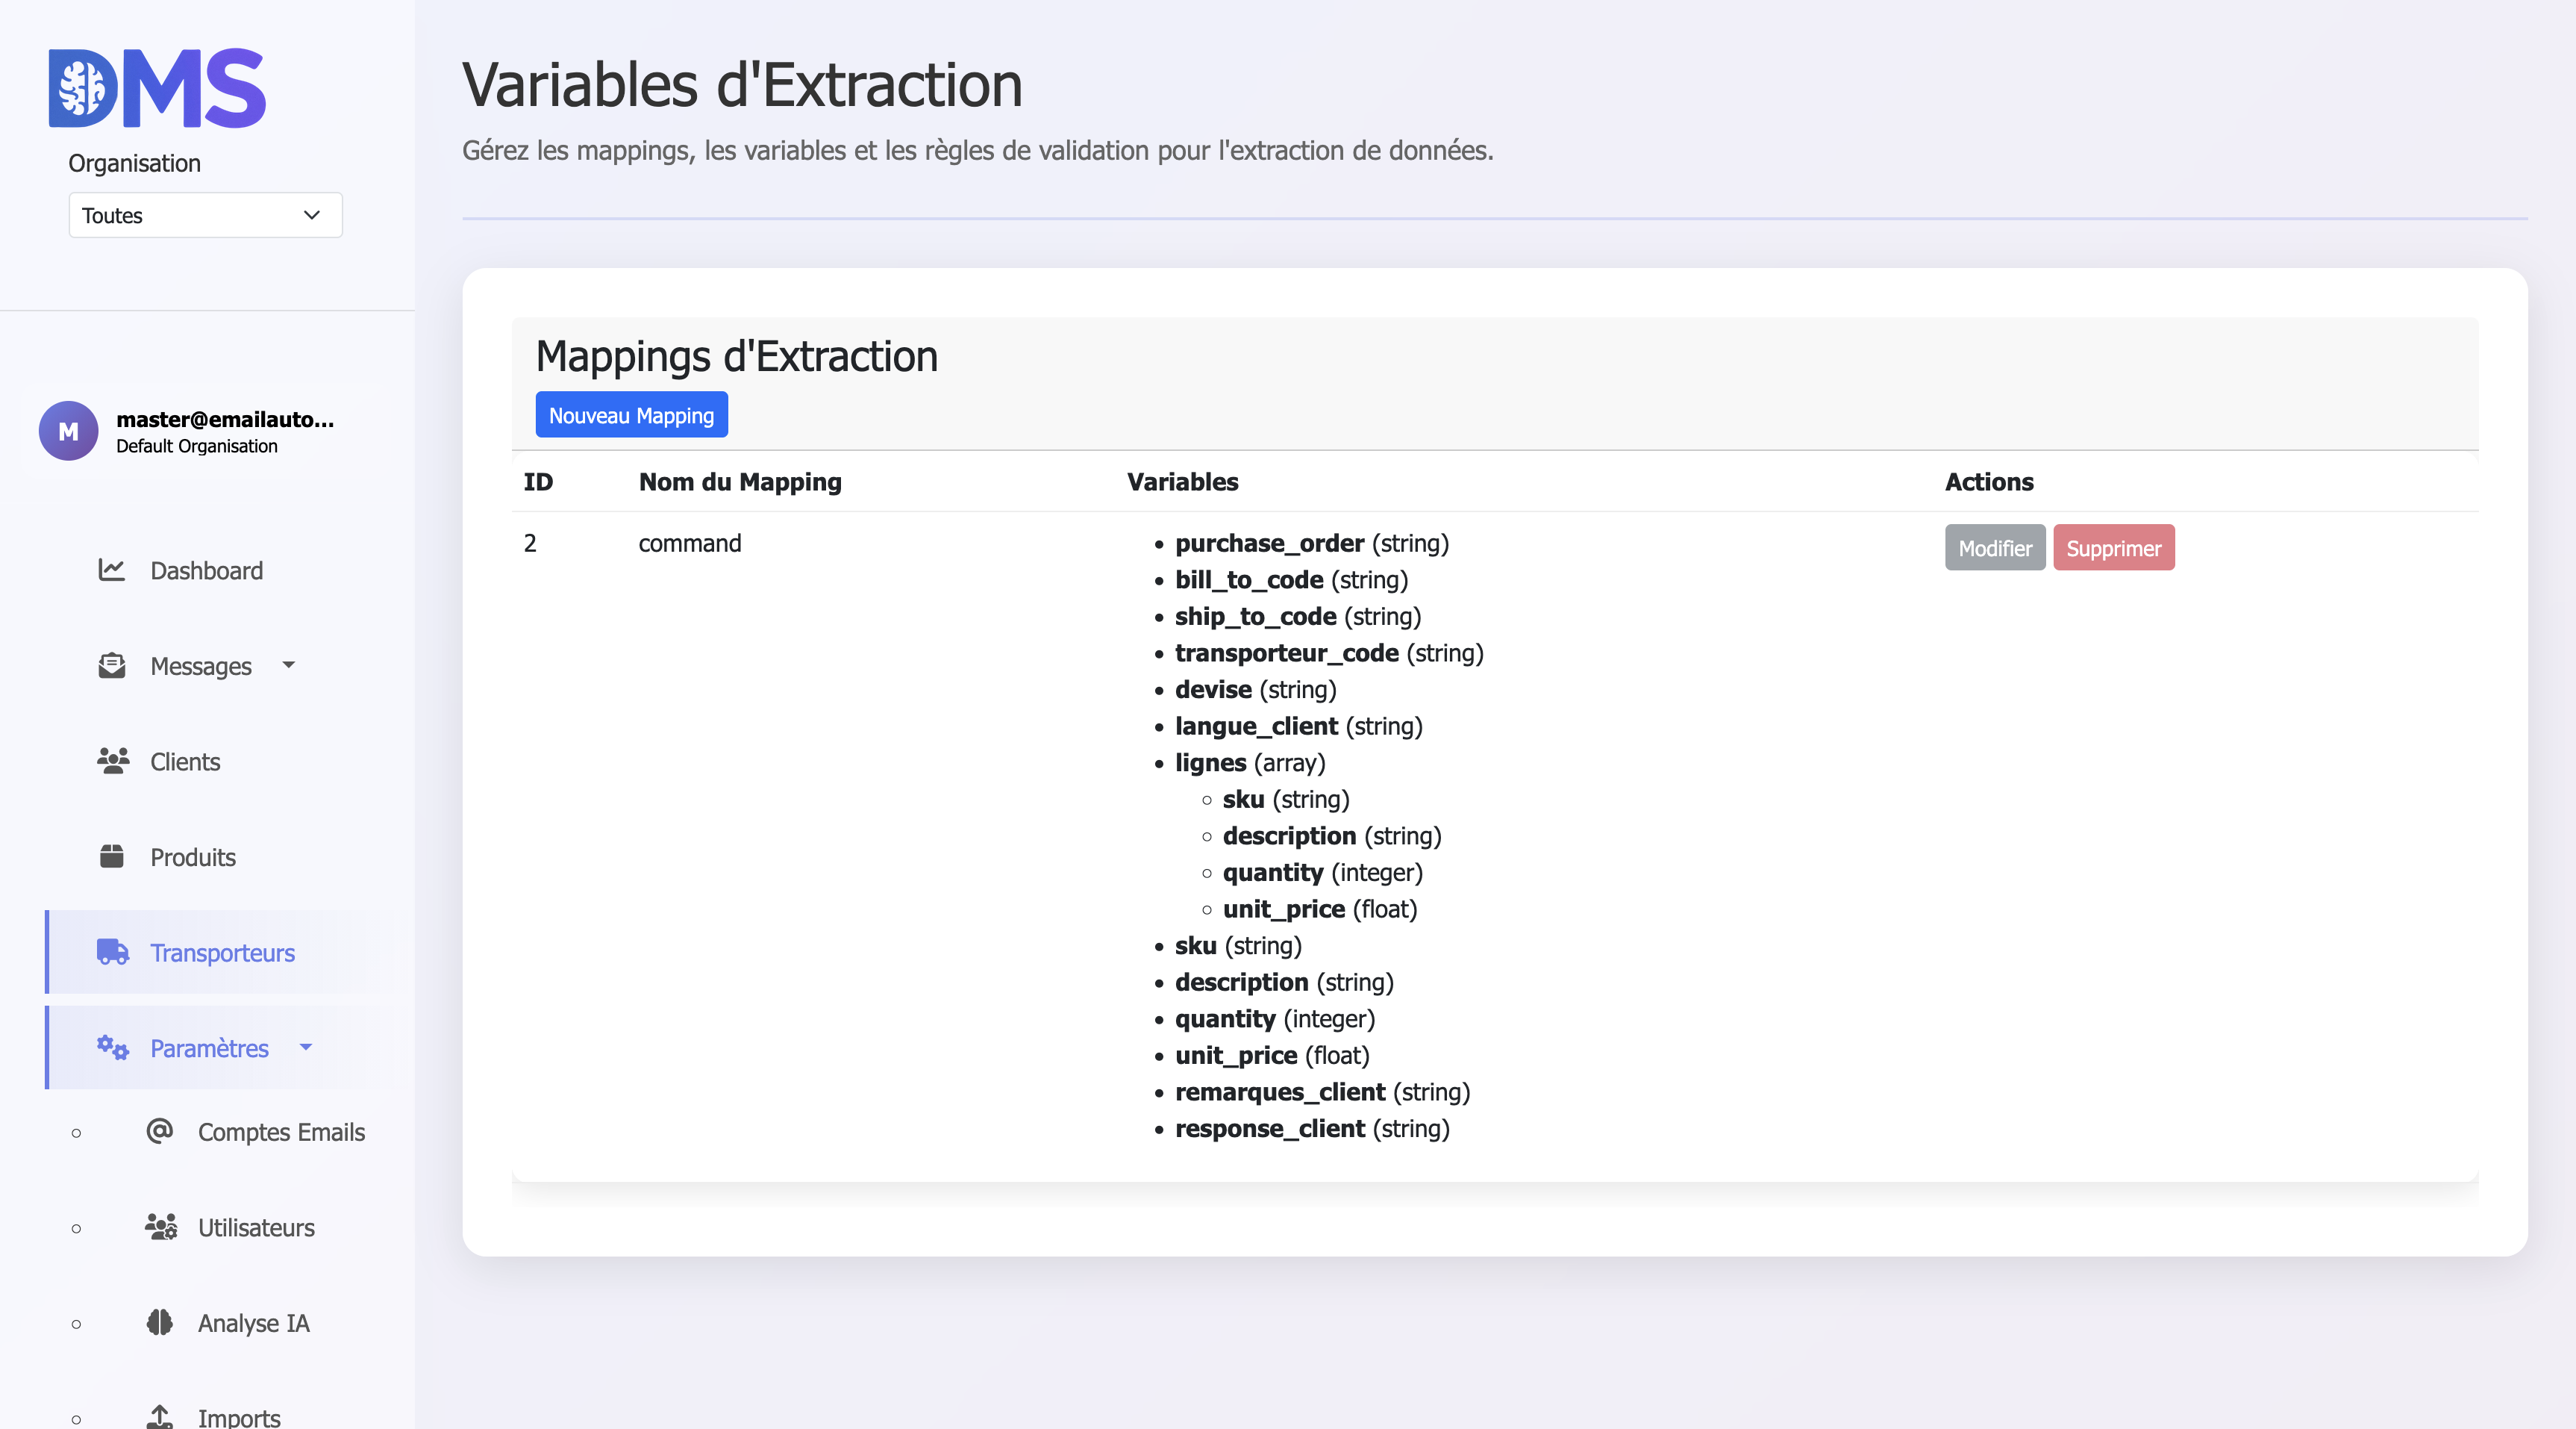Click the Comptes Emails at-sign icon
The width and height of the screenshot is (2576, 1429).
coord(159,1132)
